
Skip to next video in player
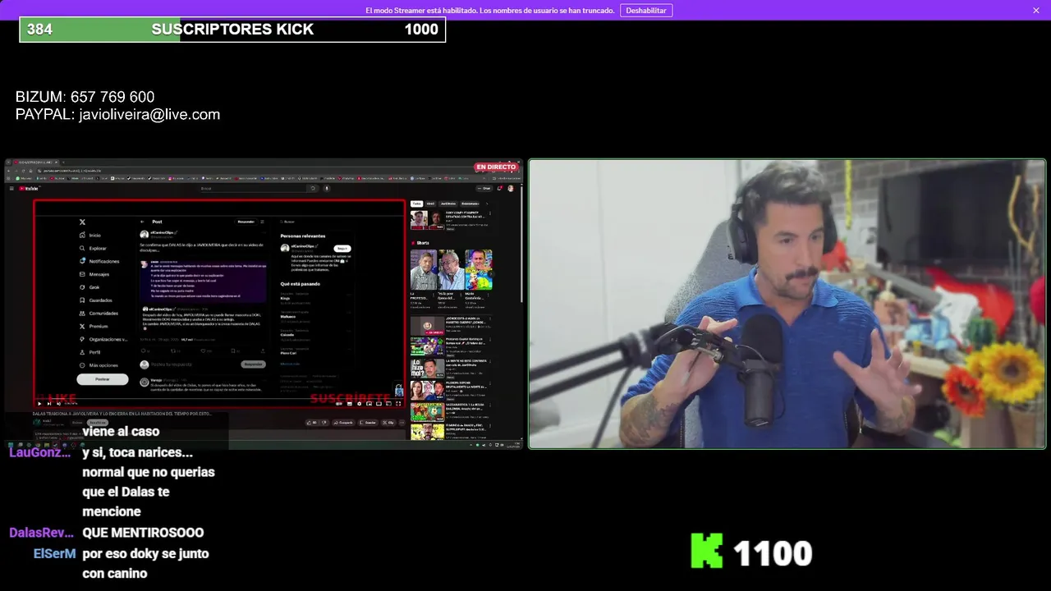pos(48,403)
